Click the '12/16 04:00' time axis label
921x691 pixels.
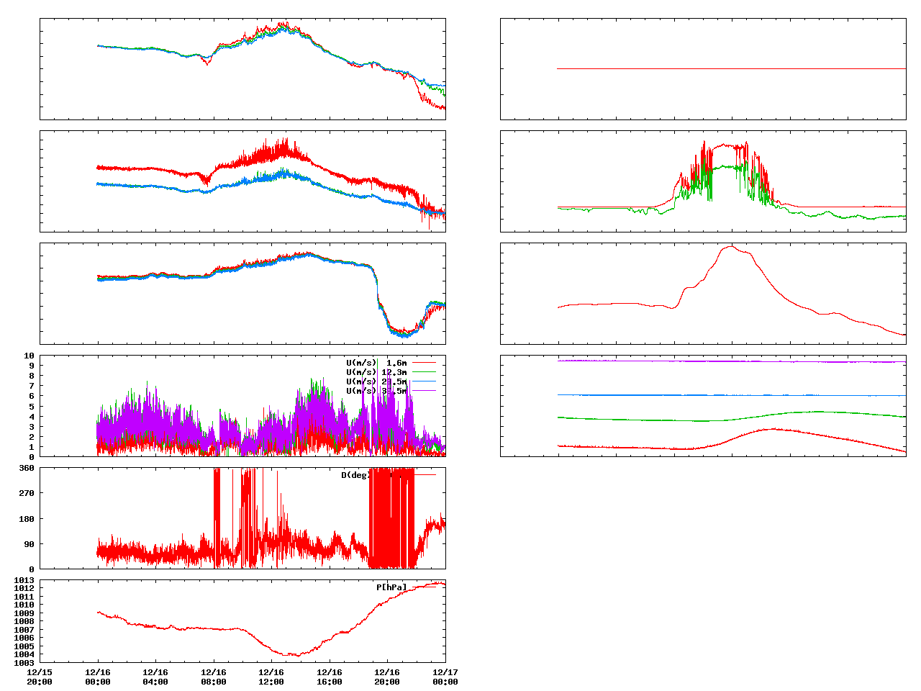pos(155,677)
